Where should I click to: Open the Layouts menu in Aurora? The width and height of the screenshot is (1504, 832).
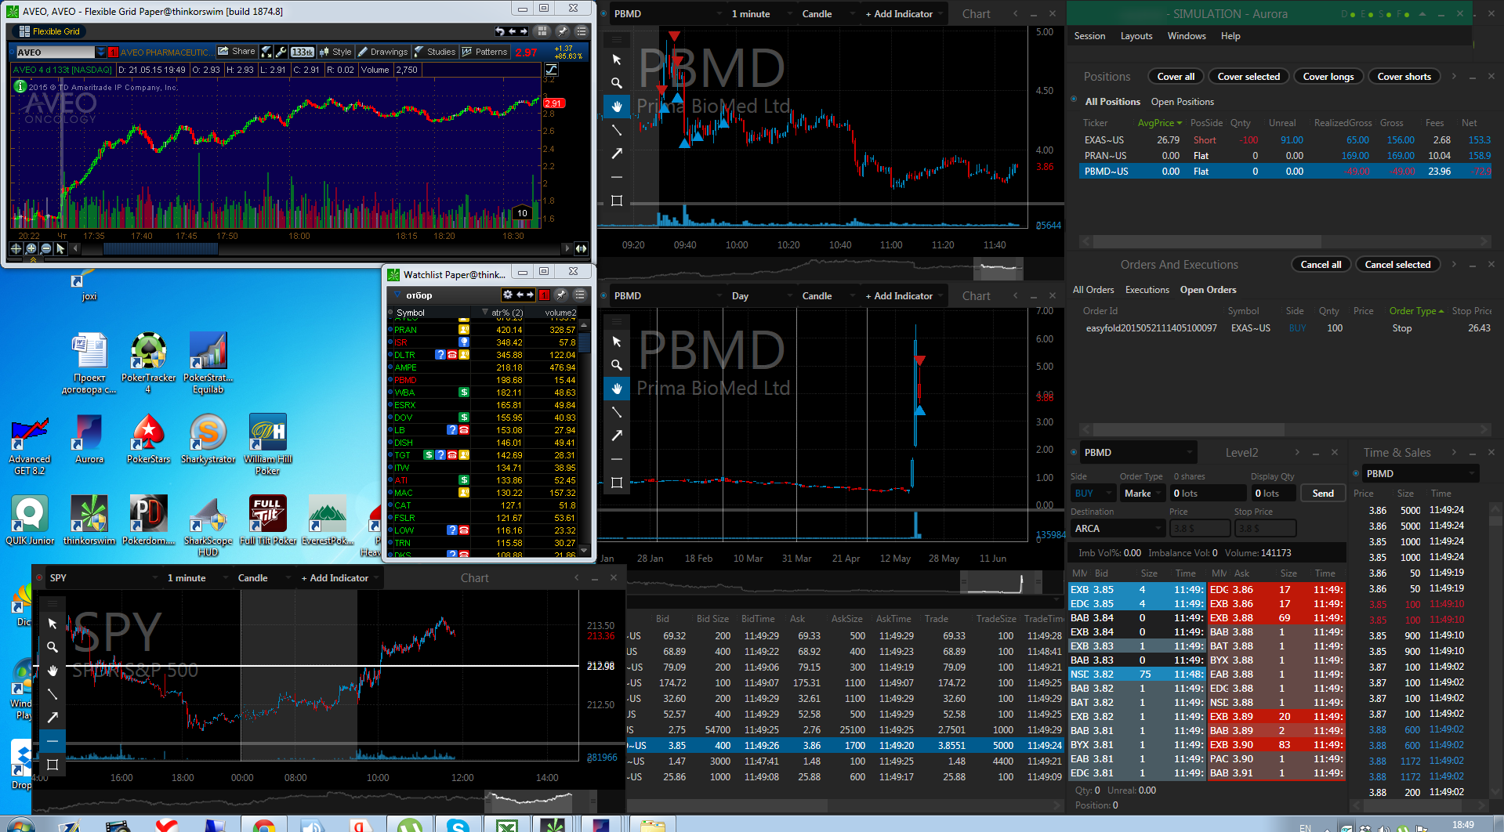(x=1136, y=36)
